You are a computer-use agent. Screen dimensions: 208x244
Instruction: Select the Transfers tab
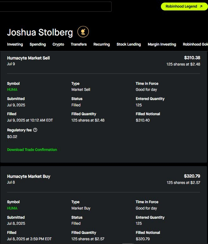pyautogui.click(x=79, y=44)
